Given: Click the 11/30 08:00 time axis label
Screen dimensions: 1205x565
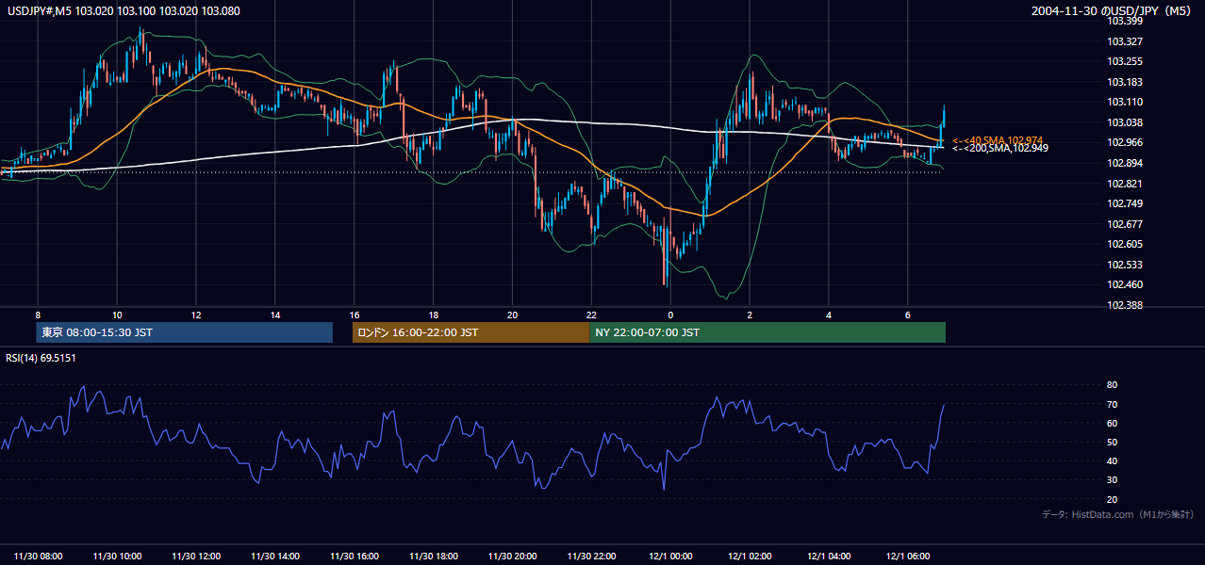Looking at the screenshot, I should tap(39, 556).
